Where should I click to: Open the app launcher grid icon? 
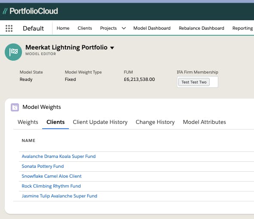pyautogui.click(x=9, y=28)
